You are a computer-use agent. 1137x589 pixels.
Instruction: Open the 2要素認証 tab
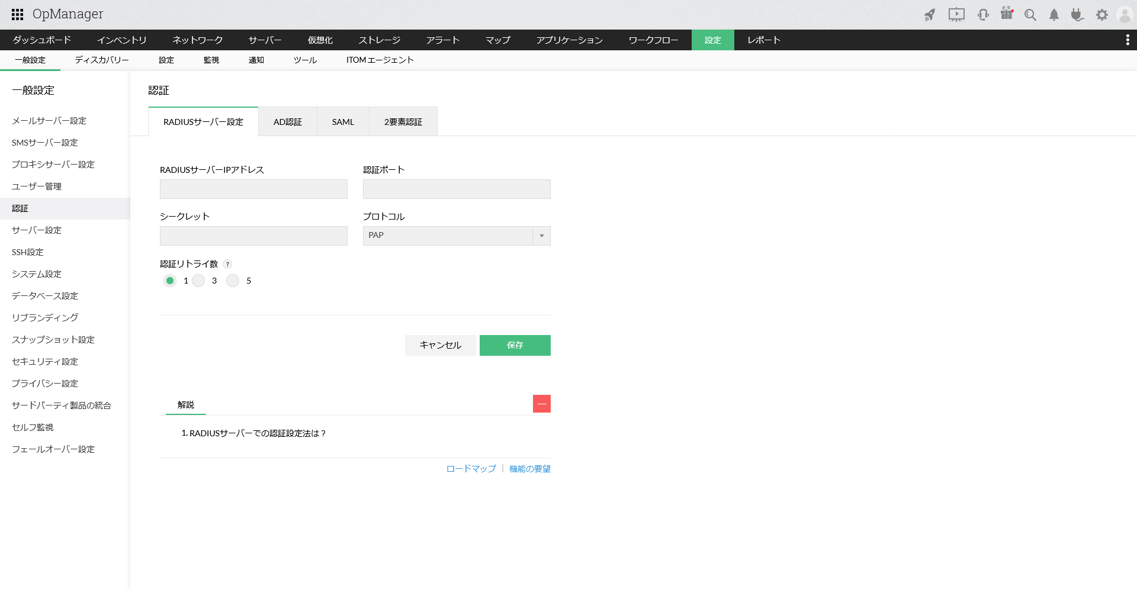[x=403, y=122]
